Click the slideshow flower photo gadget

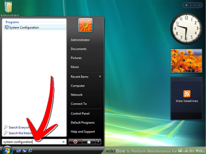pyautogui.click(x=186, y=61)
